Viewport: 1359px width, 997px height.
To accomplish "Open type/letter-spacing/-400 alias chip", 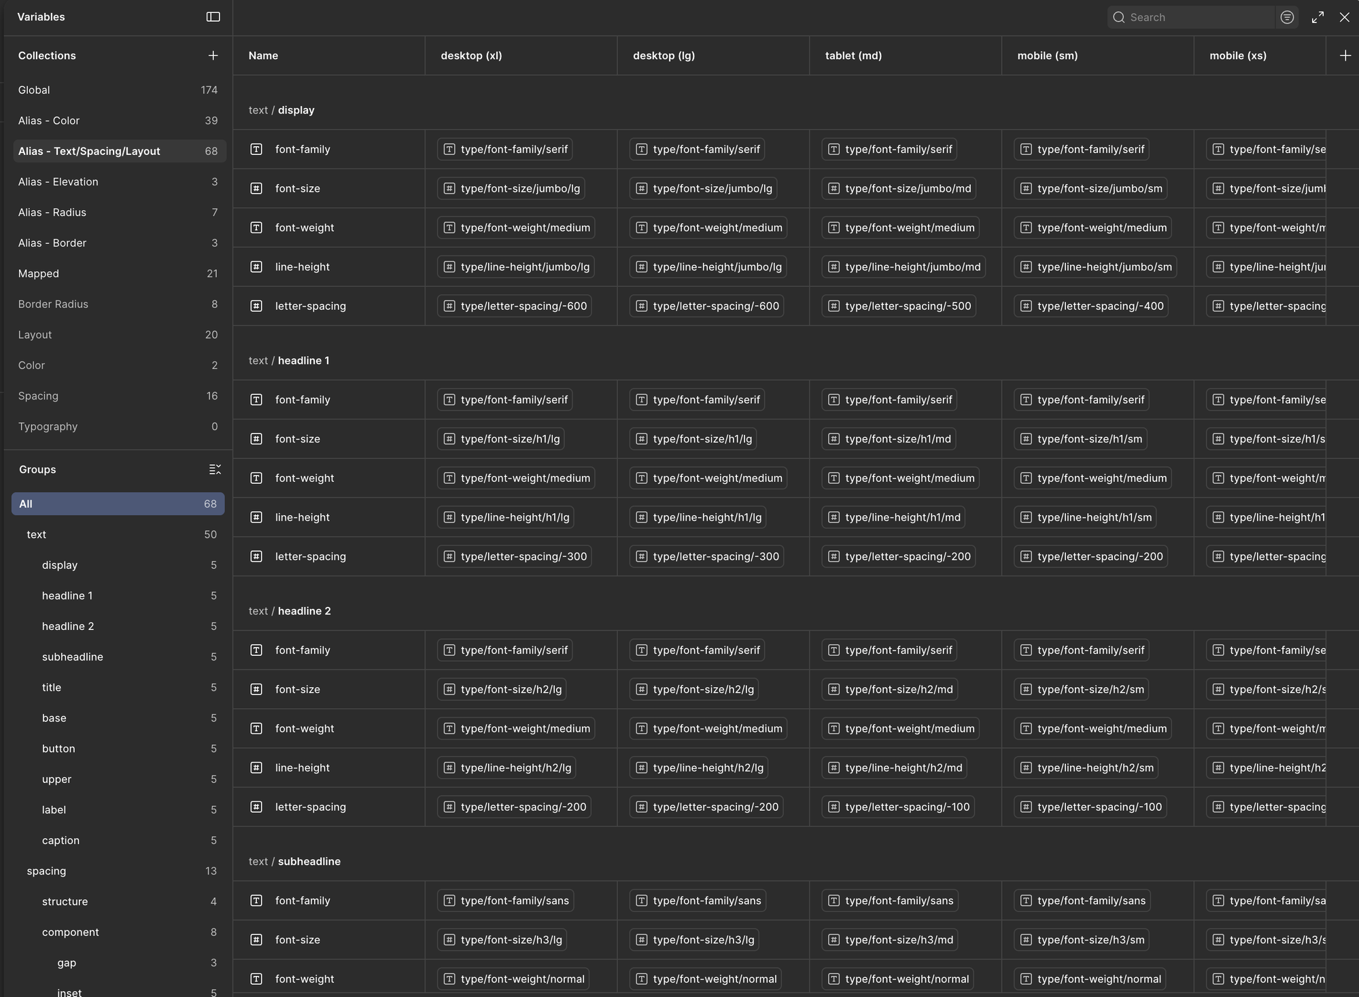I will 1091,306.
